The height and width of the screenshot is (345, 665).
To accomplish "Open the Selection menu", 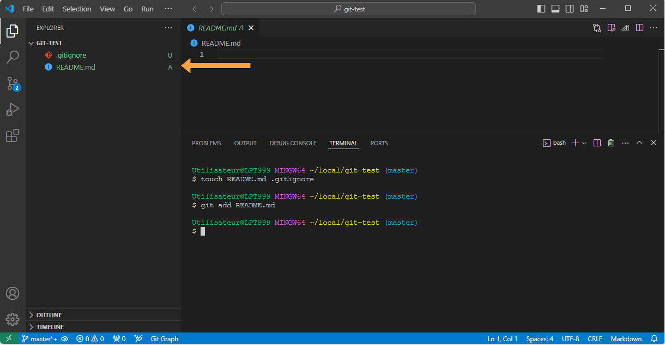I will (x=77, y=9).
